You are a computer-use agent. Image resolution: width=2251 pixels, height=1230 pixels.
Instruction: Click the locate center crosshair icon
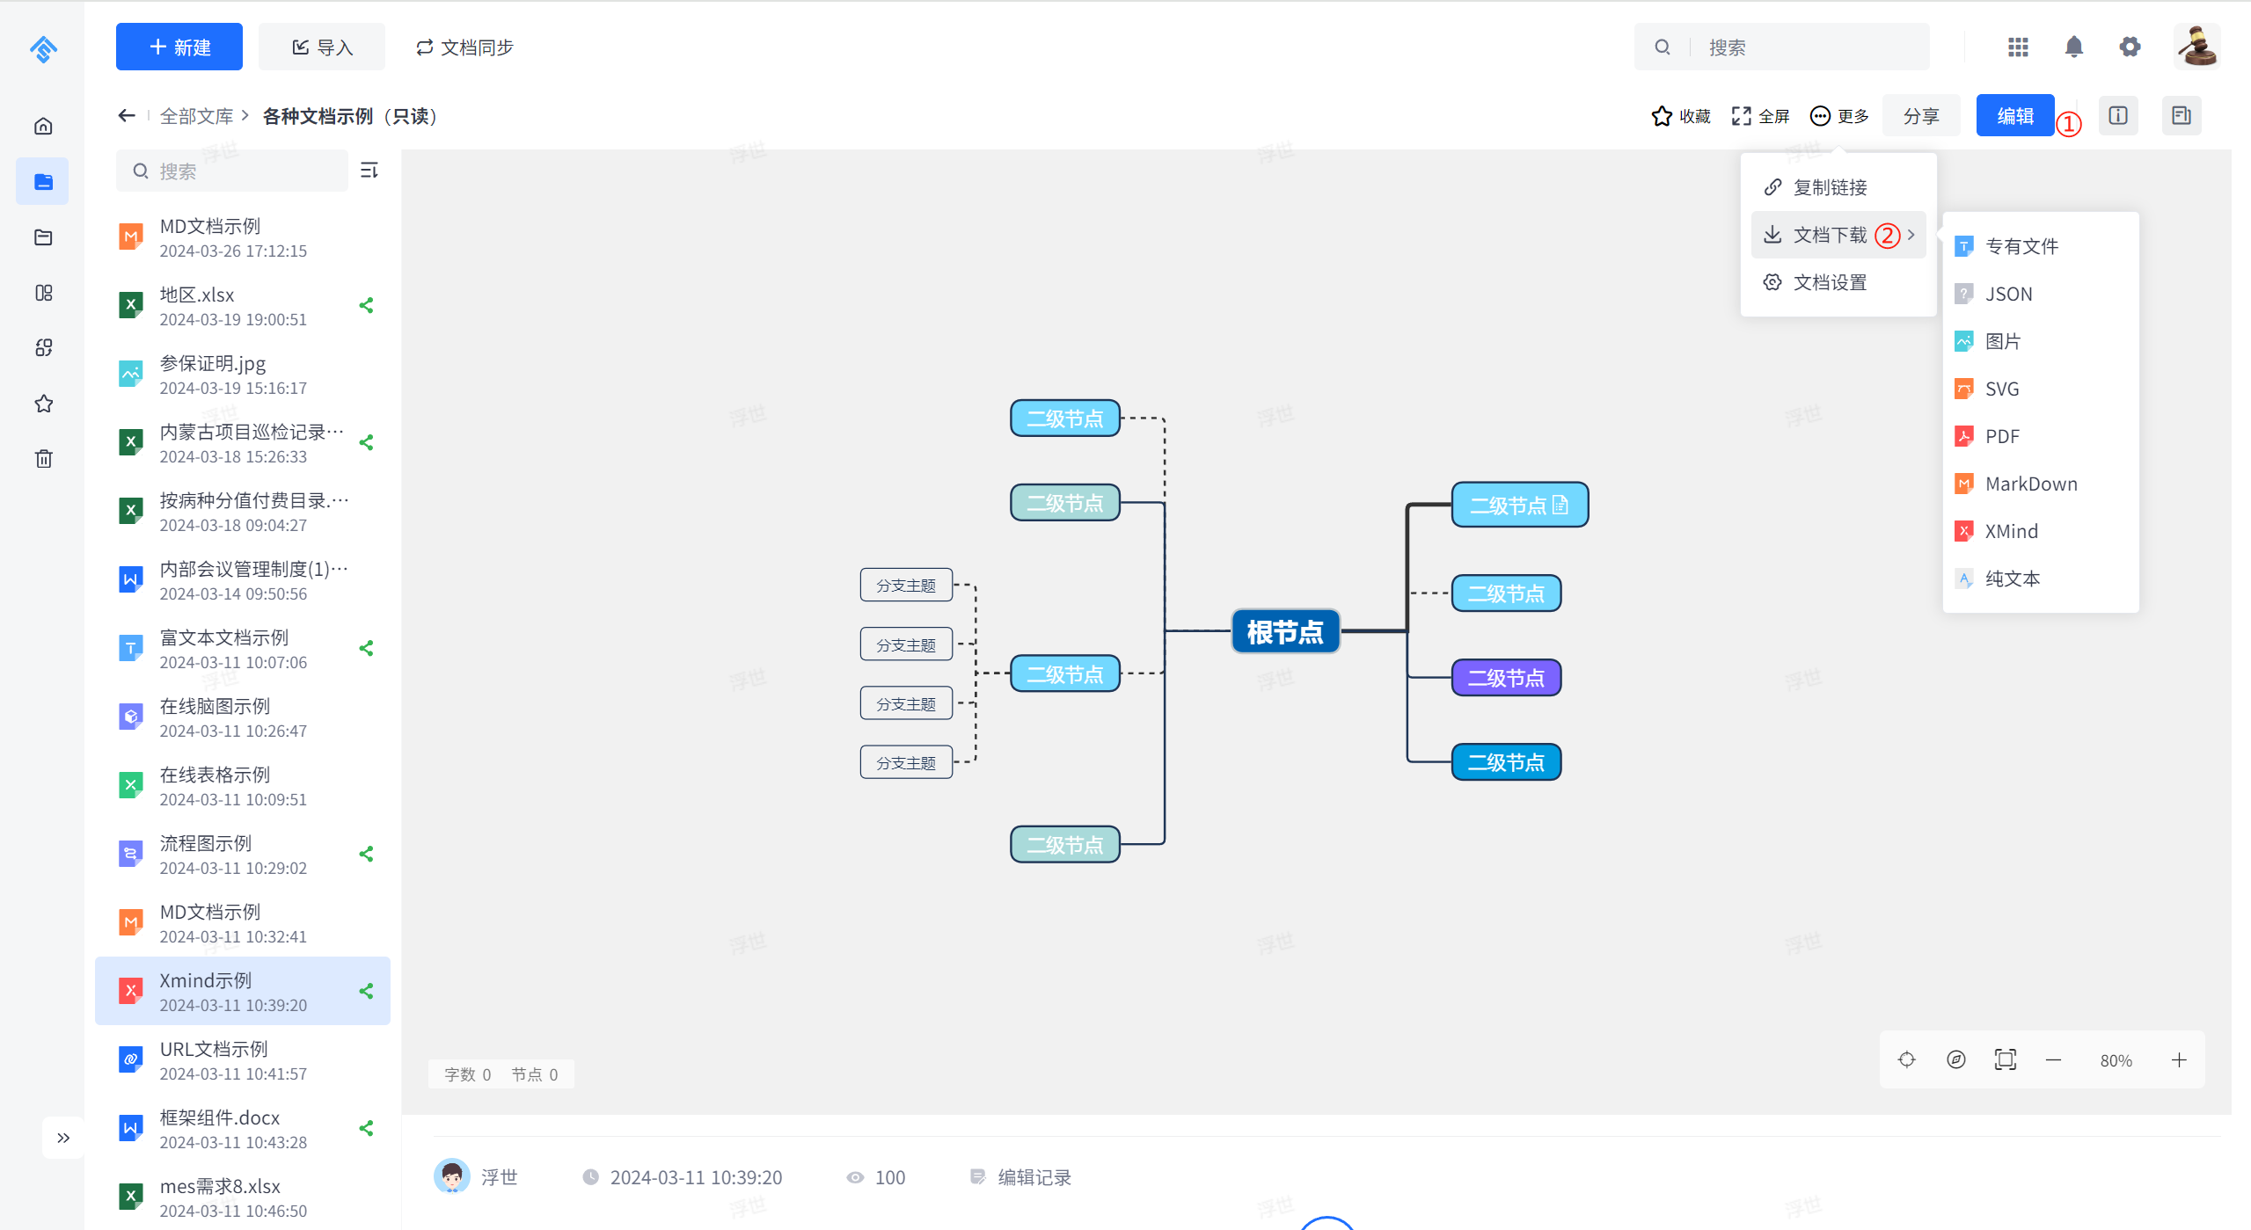click(x=1906, y=1059)
